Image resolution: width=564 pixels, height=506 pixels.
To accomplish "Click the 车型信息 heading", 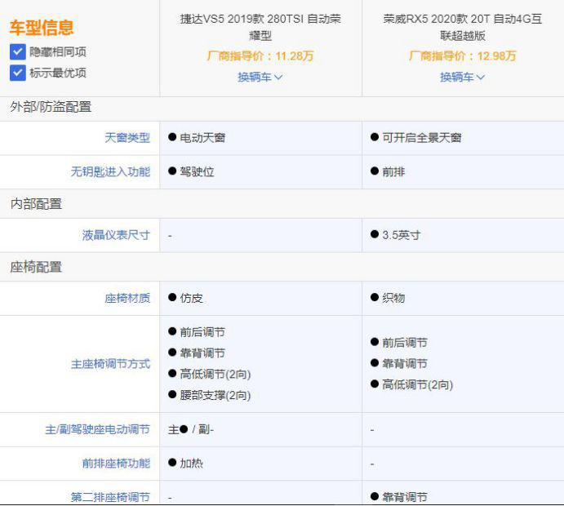I will click(x=42, y=28).
